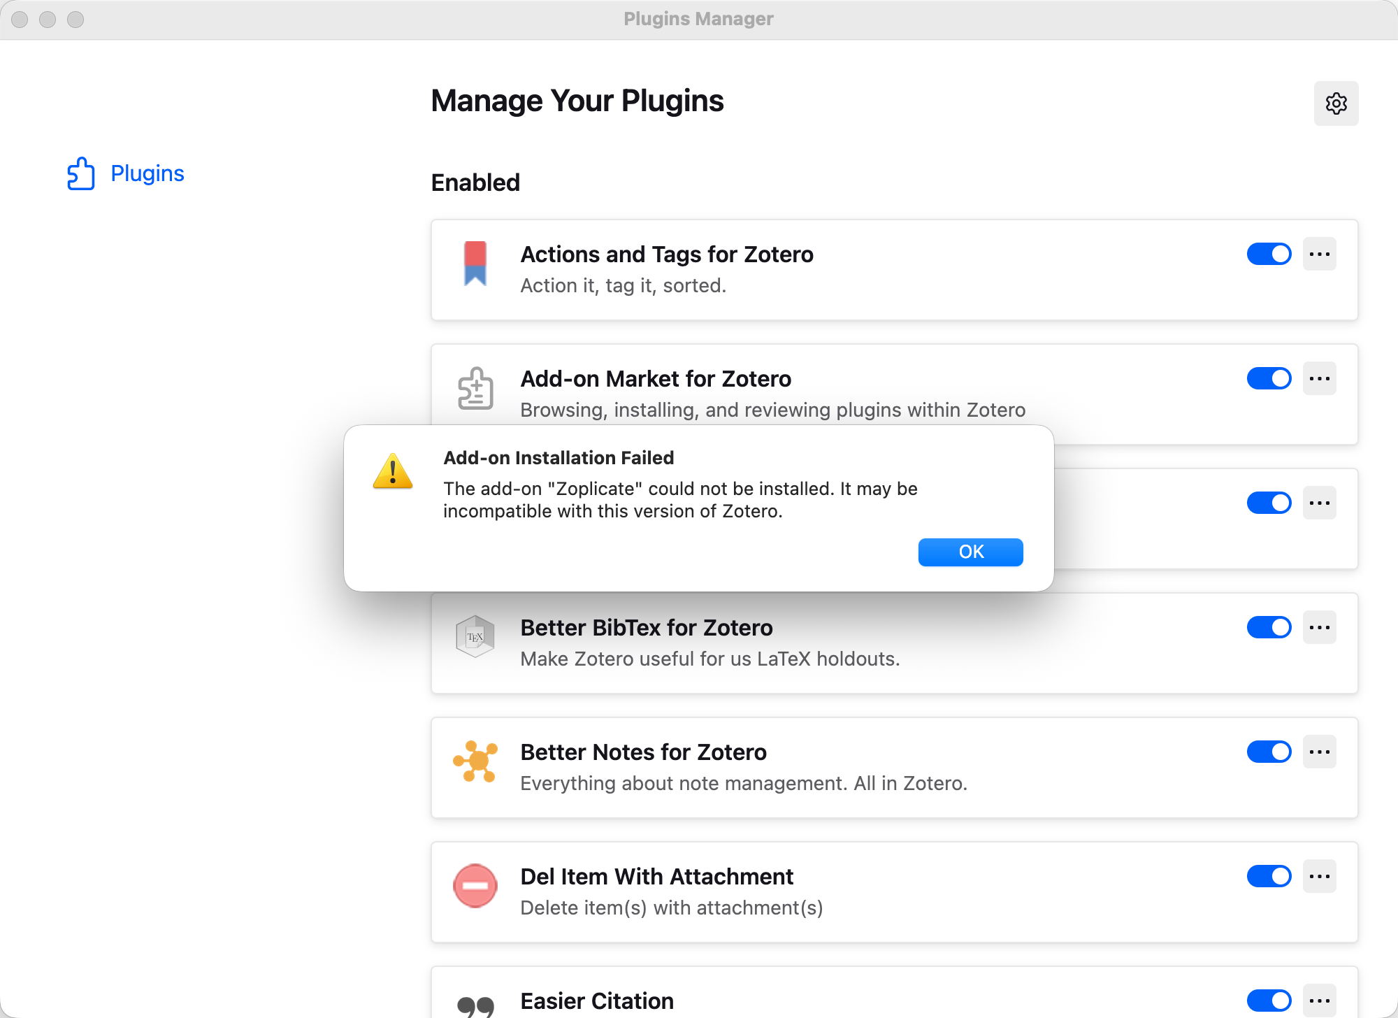Click the Easier Citation quote icon
Screen dimensions: 1398x1018
pos(475,1005)
